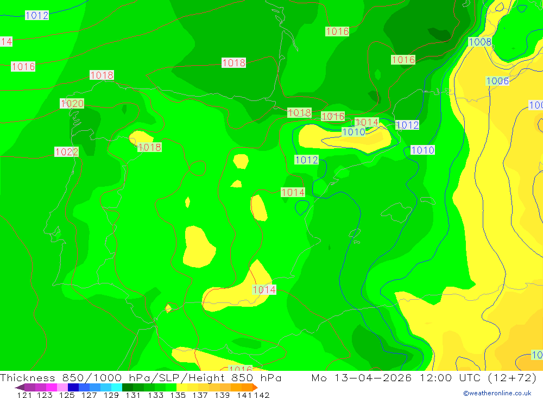The image size is (543, 398).
Task: Click the purple left arrow end of legend
Action: pos(20,387)
